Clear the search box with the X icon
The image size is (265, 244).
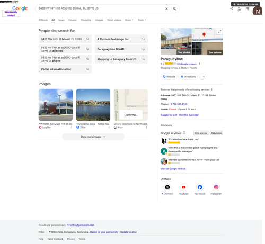coord(166,8)
